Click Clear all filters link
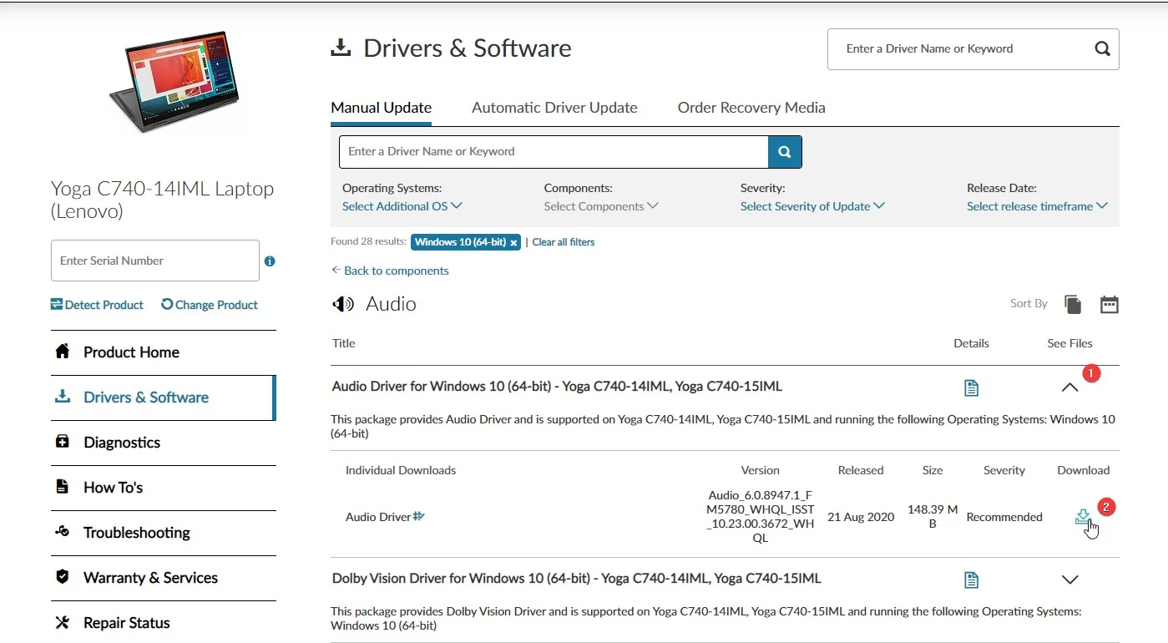 click(564, 242)
